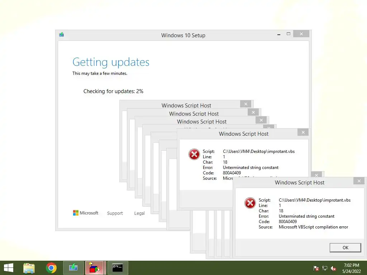Click the red error icon in front dialog
The height and width of the screenshot is (275, 367).
[x=250, y=203]
